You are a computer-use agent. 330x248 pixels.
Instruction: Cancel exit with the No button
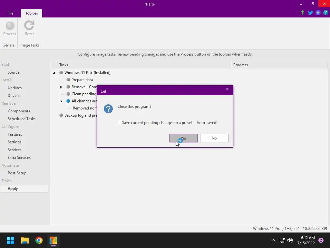pyautogui.click(x=214, y=138)
